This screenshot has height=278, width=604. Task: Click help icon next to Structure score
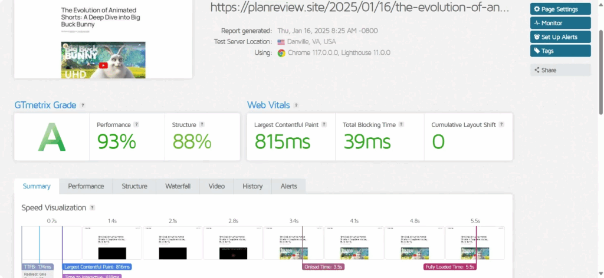202,125
